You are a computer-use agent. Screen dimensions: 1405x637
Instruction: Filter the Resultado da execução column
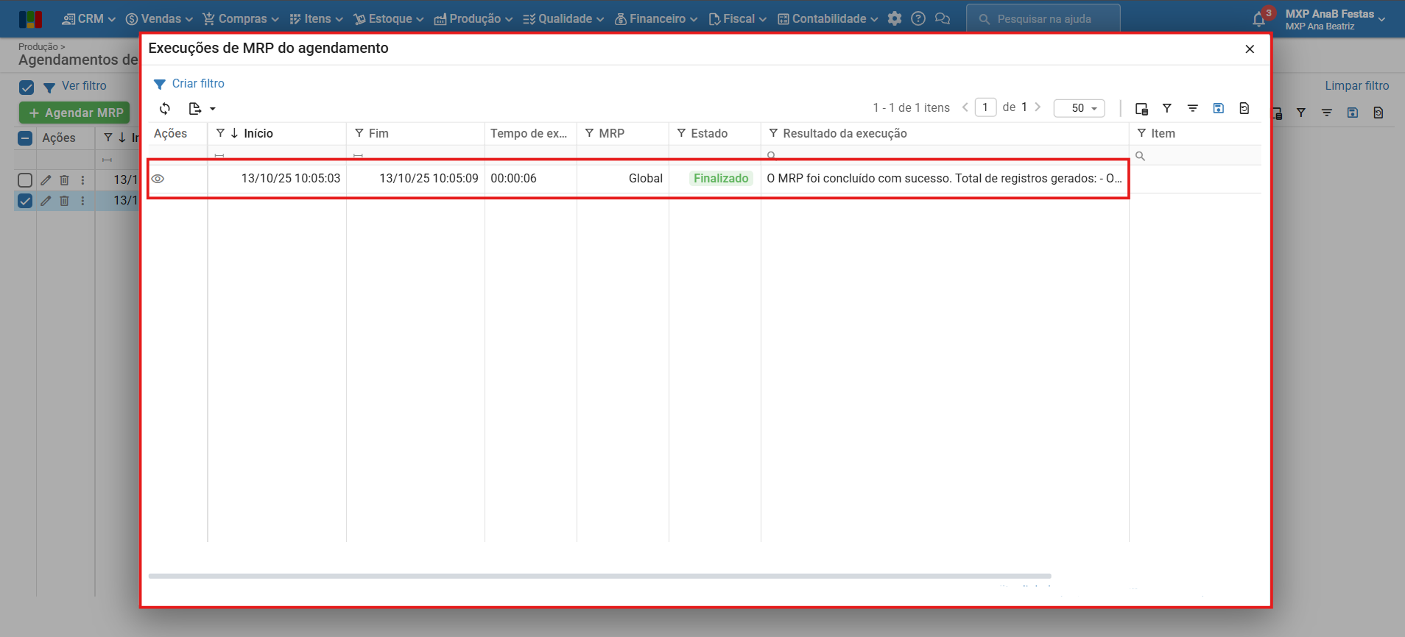pos(773,133)
